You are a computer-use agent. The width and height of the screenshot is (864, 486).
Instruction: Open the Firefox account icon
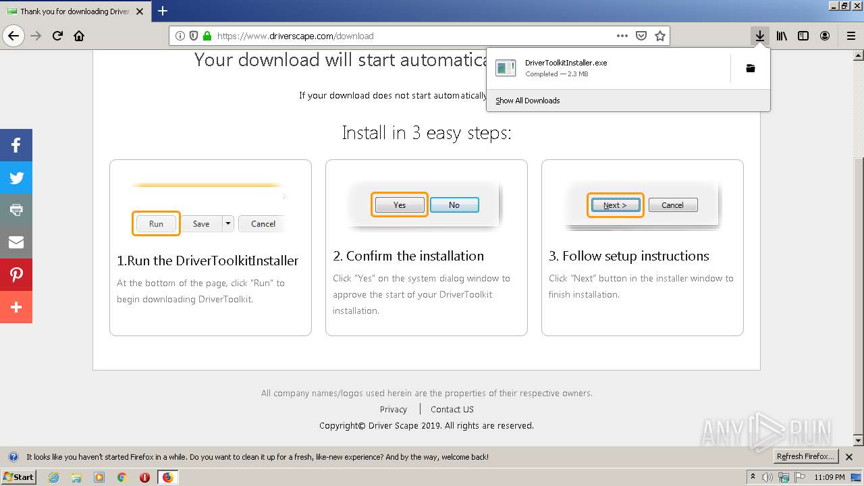(825, 36)
